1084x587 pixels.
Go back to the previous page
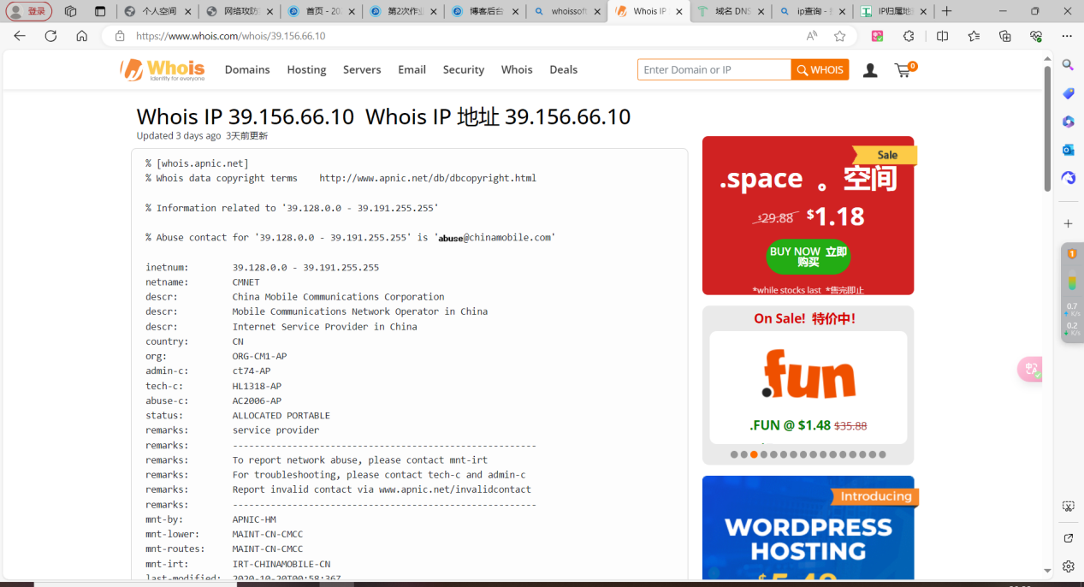point(20,36)
